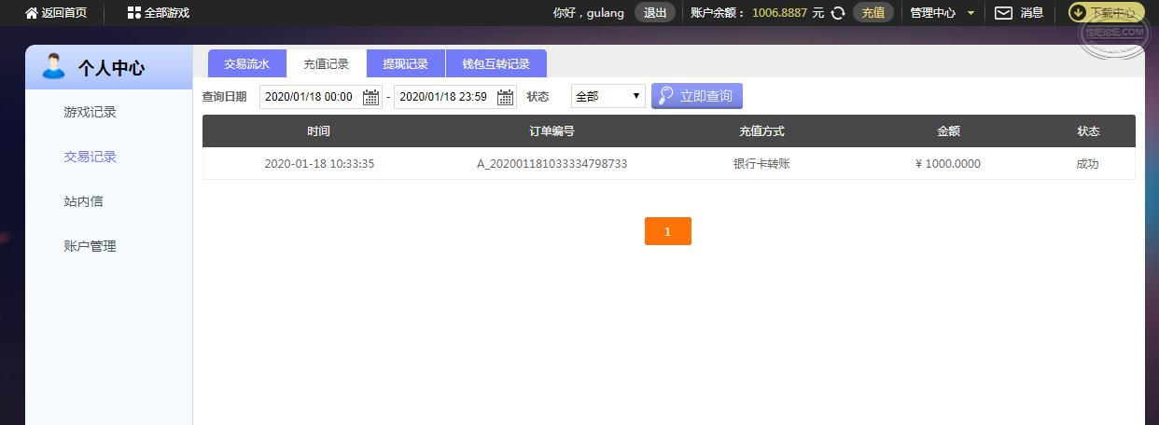The height and width of the screenshot is (425, 1159).
Task: Open the 提现记录 tab
Action: [406, 64]
